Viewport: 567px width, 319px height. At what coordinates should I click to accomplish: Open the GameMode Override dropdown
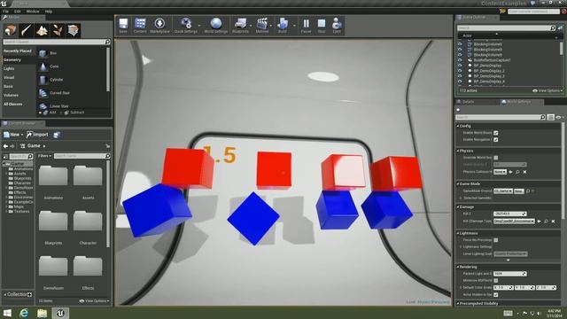[503, 191]
